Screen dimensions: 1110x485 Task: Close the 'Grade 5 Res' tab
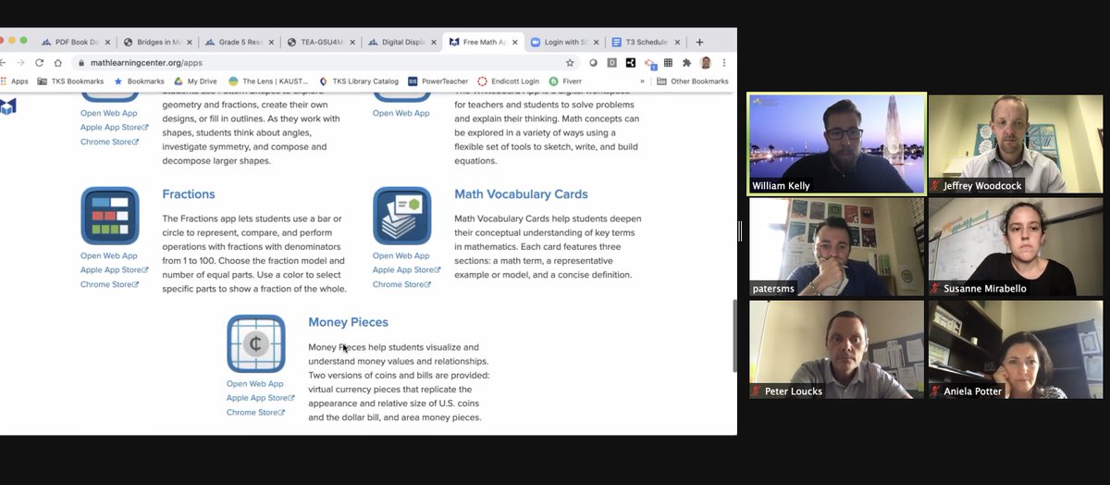(x=271, y=42)
